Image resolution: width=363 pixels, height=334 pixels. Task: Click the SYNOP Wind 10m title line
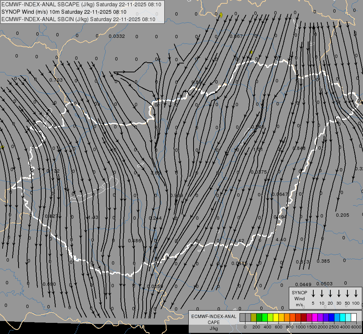pyautogui.click(x=64, y=12)
